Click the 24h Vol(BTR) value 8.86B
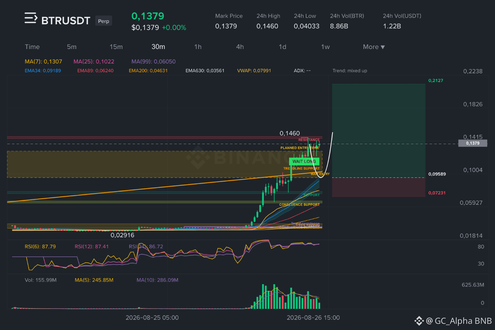 point(339,26)
